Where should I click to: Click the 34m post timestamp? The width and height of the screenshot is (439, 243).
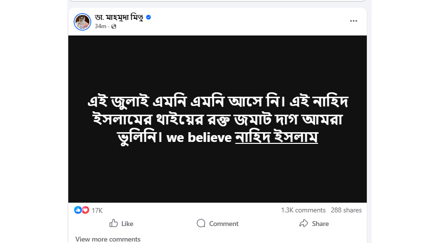point(100,26)
